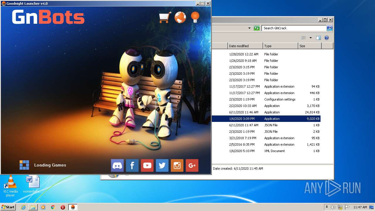375x211 pixels.
Task: Toggle the Explorer preview pane
Action: [318, 38]
